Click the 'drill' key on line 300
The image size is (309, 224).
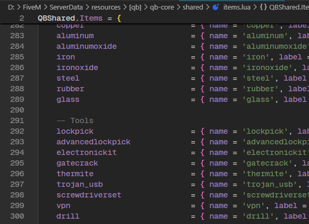[x=68, y=216]
